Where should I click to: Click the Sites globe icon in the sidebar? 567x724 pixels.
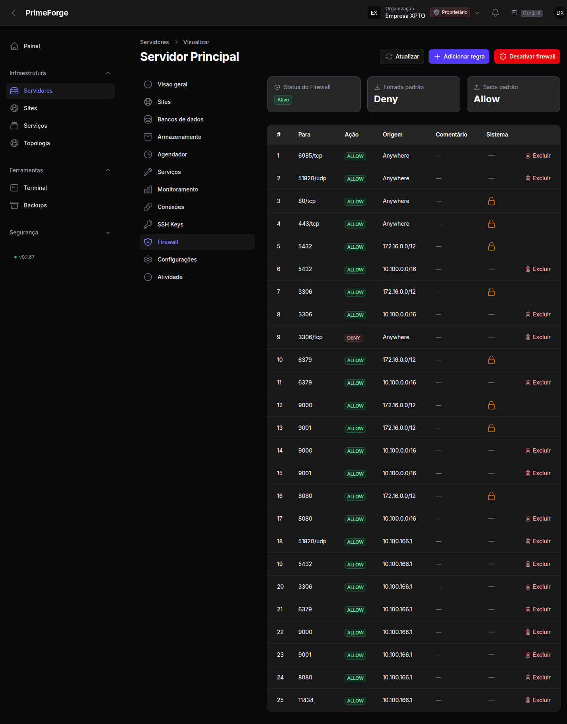[14, 108]
